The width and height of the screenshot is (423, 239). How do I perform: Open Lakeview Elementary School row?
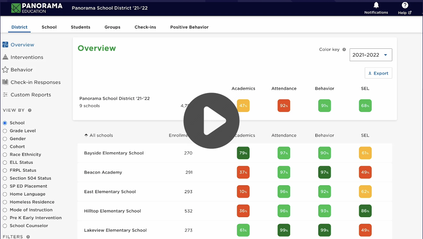coord(235,230)
